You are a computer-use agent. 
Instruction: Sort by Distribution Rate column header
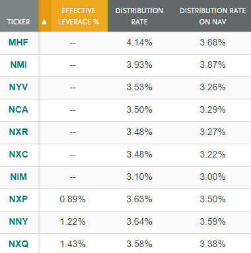point(139,16)
